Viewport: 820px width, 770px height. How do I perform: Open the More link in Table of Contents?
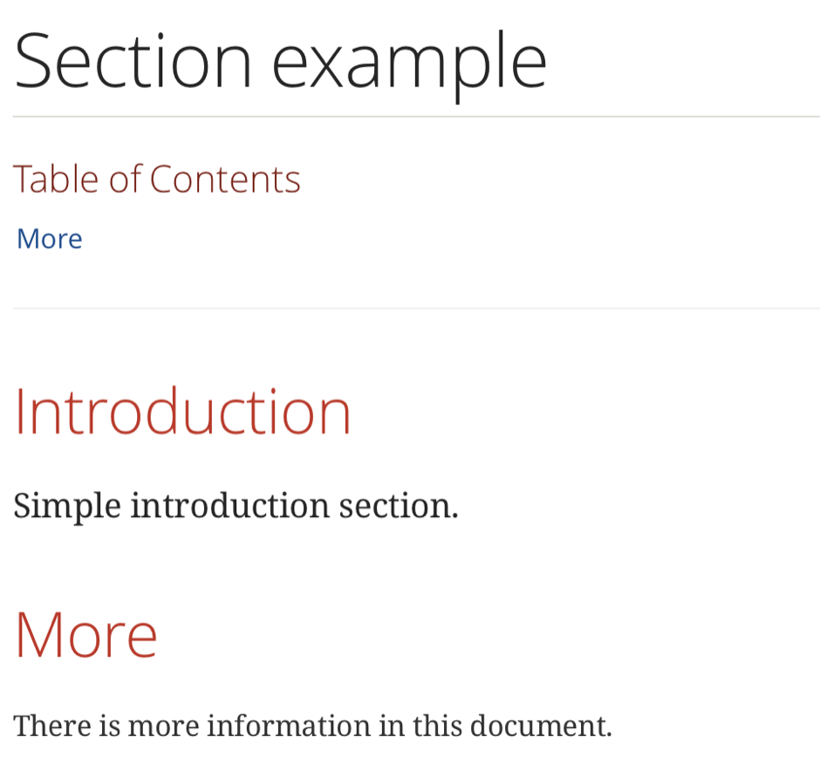point(50,239)
